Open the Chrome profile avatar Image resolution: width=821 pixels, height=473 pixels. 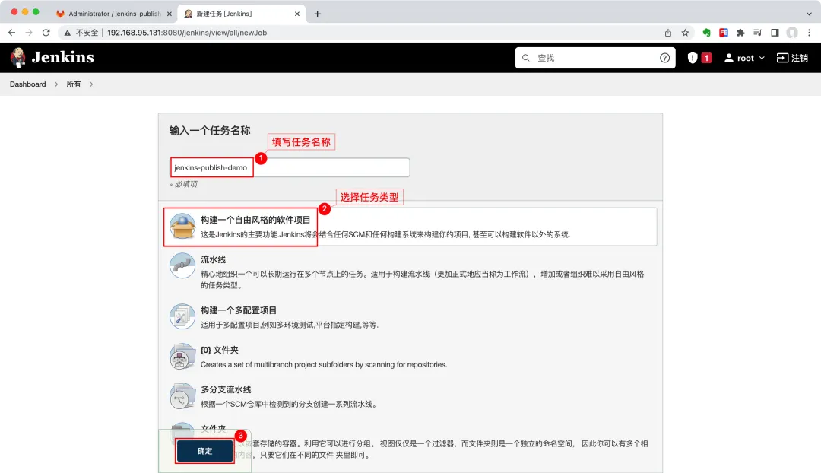point(792,33)
